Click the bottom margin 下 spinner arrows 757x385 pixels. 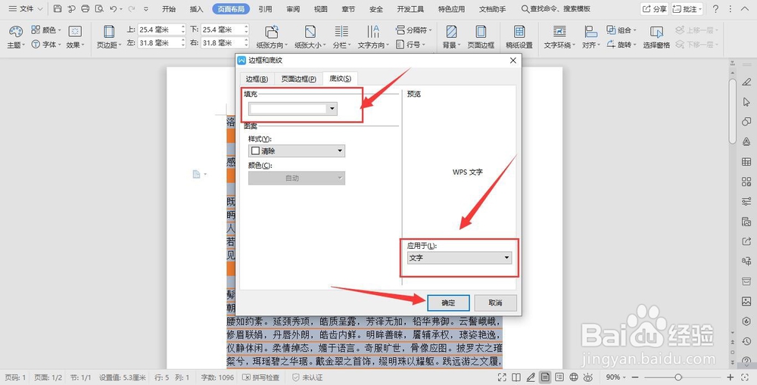[246, 29]
